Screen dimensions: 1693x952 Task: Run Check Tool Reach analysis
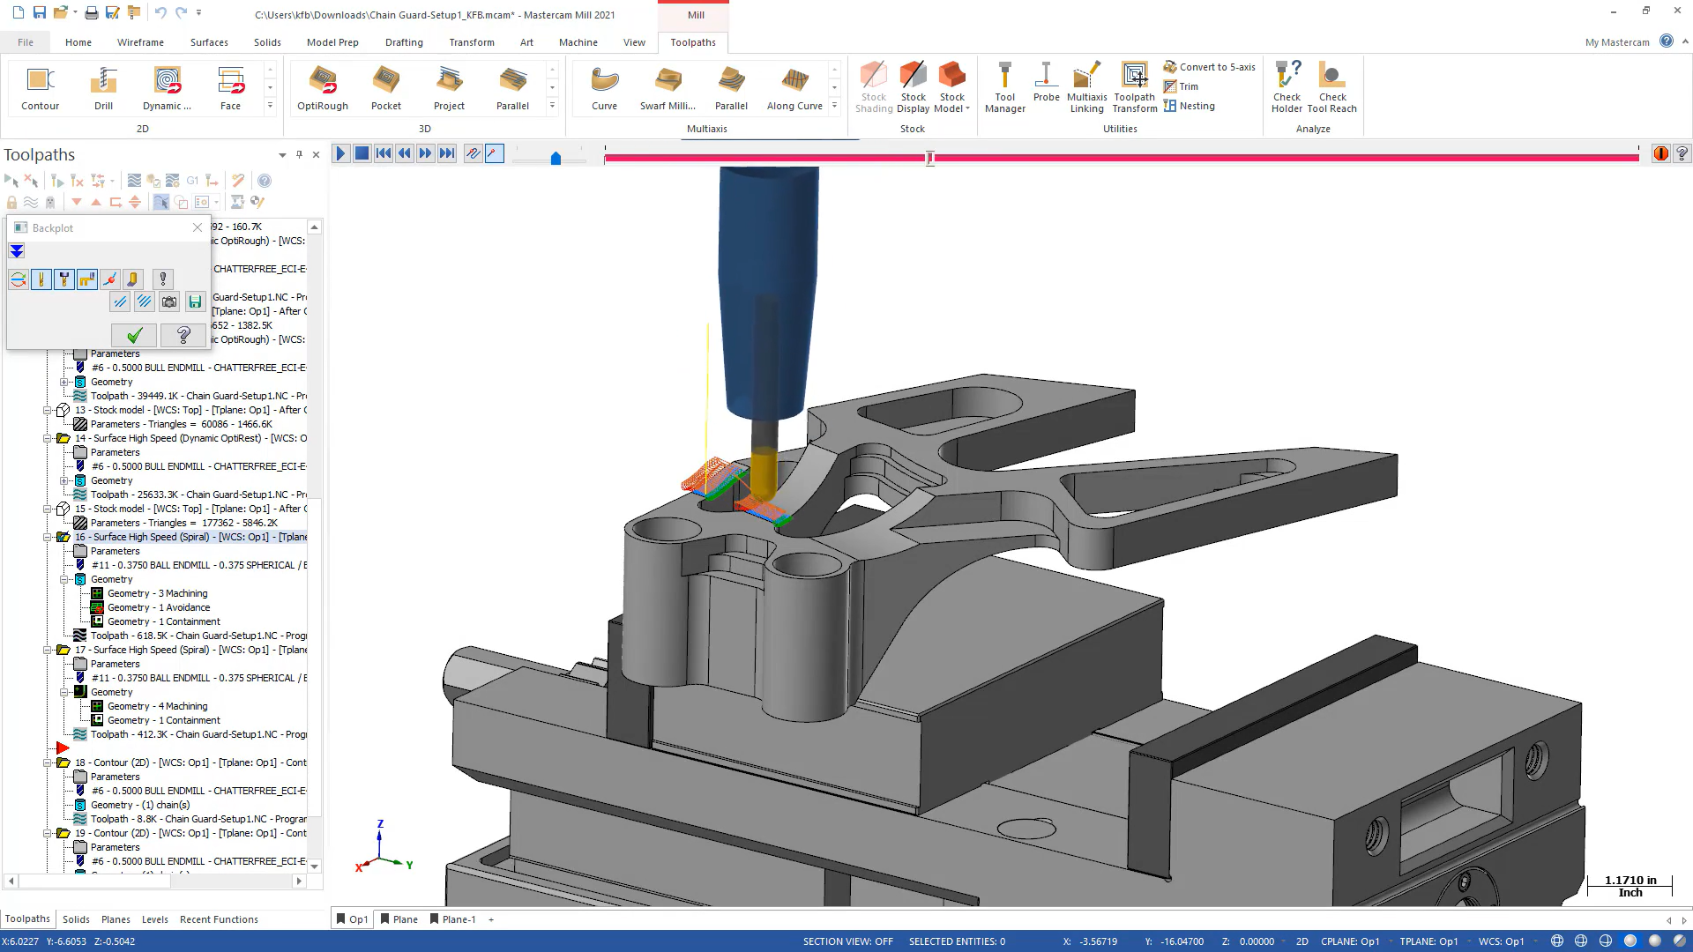coord(1332,87)
